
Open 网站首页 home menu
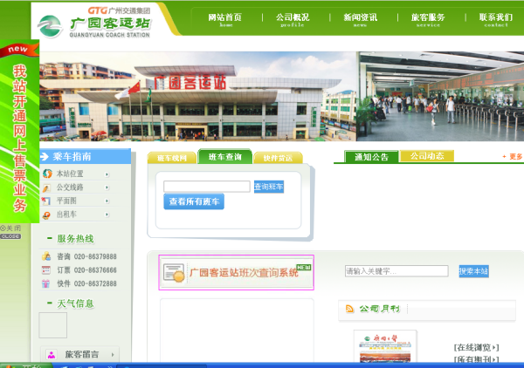tap(225, 20)
